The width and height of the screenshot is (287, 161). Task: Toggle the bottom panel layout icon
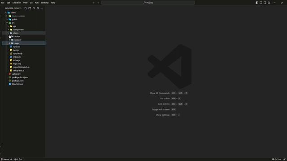(x=261, y=3)
